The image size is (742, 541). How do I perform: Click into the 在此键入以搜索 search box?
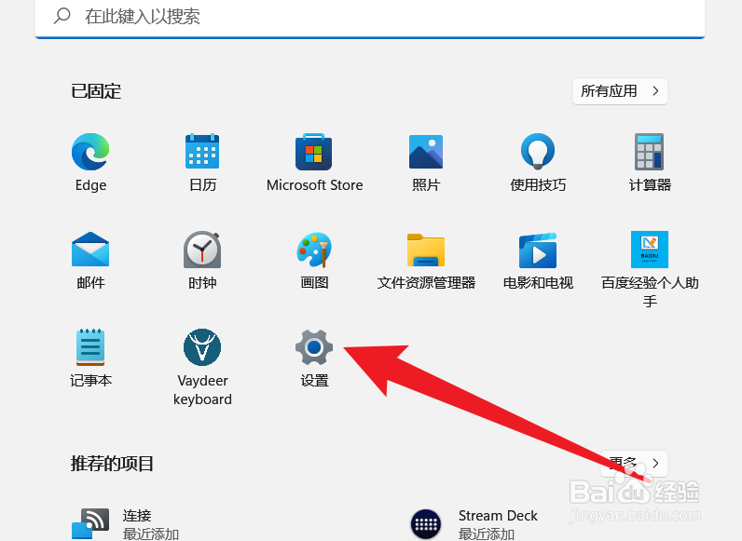click(x=370, y=17)
